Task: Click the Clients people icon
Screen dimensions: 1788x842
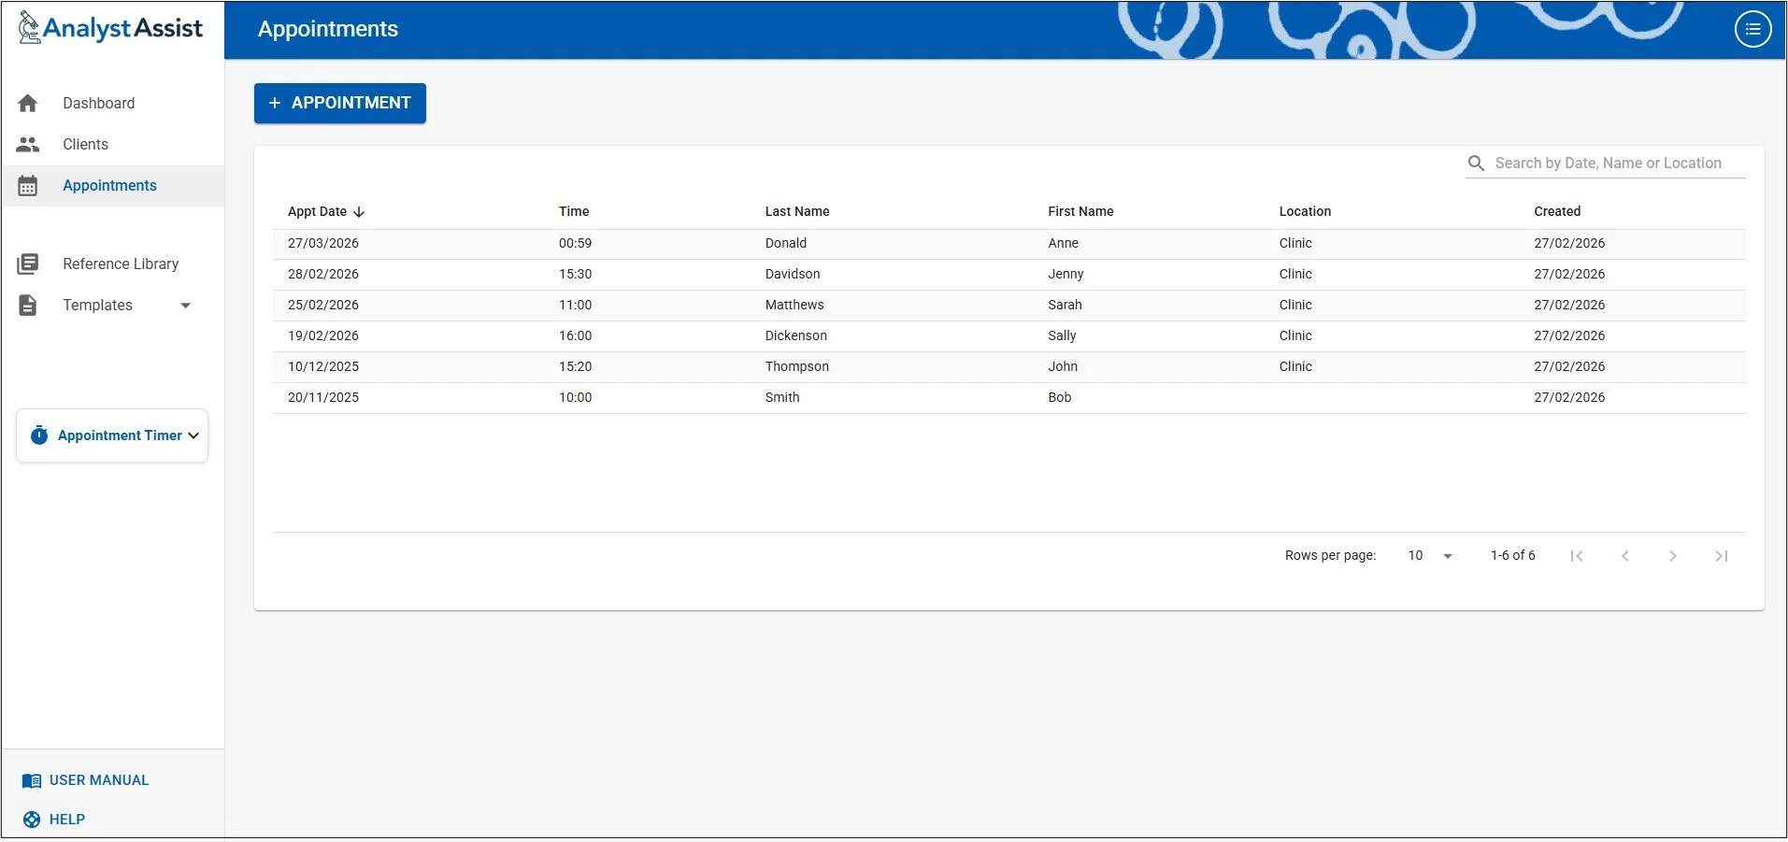Action: (27, 144)
